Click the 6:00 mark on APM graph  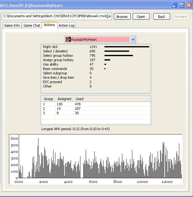click(93, 182)
